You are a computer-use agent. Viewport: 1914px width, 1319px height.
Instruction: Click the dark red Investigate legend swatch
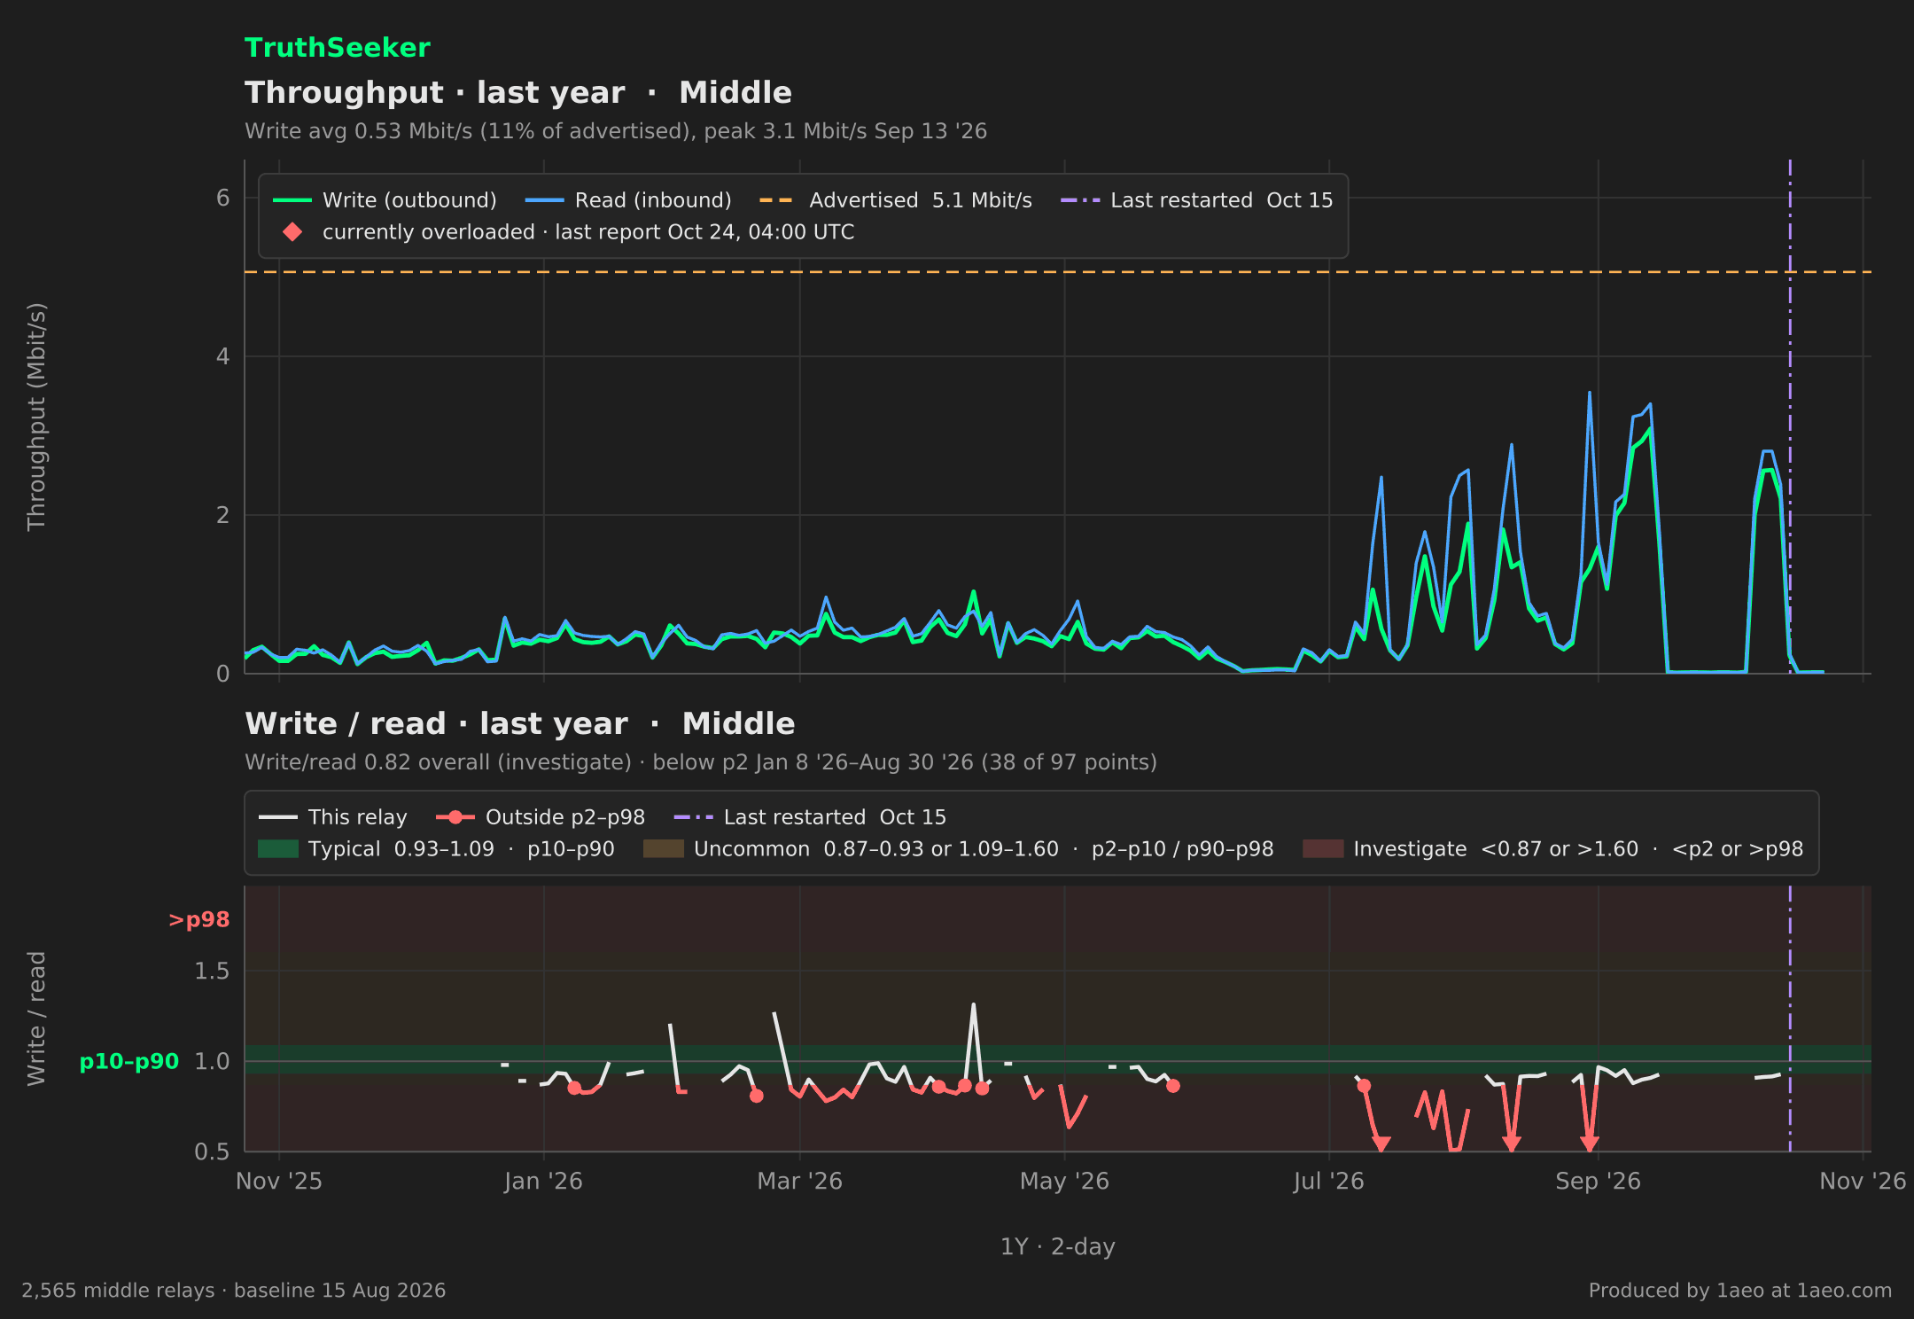click(x=1323, y=849)
